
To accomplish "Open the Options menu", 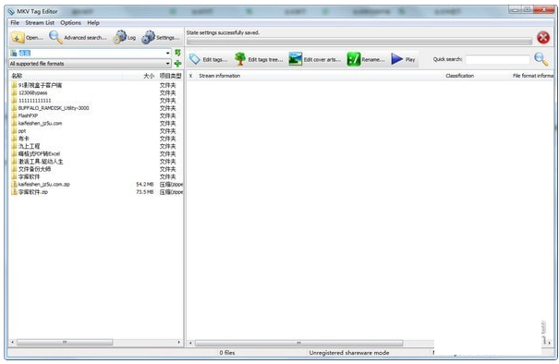I will (x=70, y=22).
